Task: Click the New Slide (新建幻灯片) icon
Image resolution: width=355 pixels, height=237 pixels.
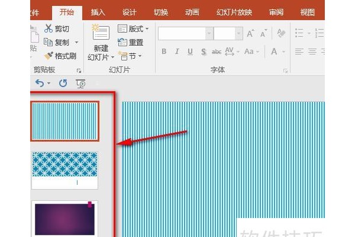Action: coord(101,33)
